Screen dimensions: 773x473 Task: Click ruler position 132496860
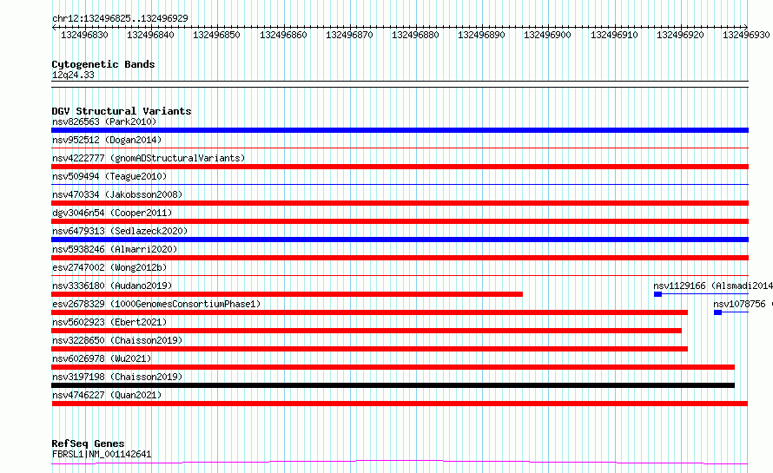pos(283,35)
